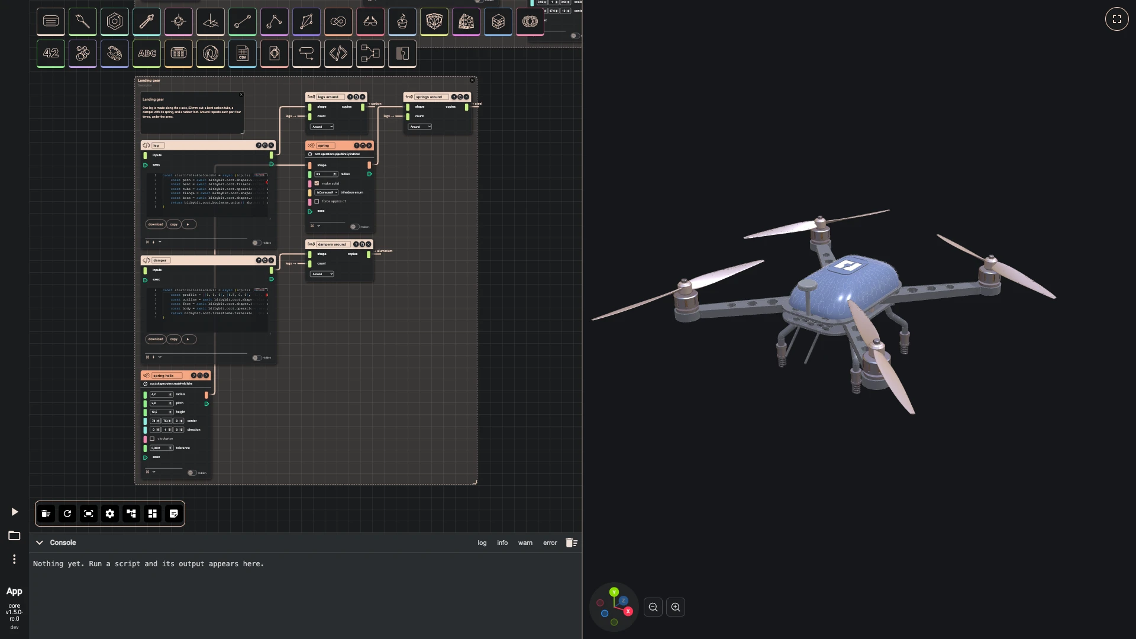
Task: Toggle Hidden switch on spring node
Action: (x=354, y=227)
